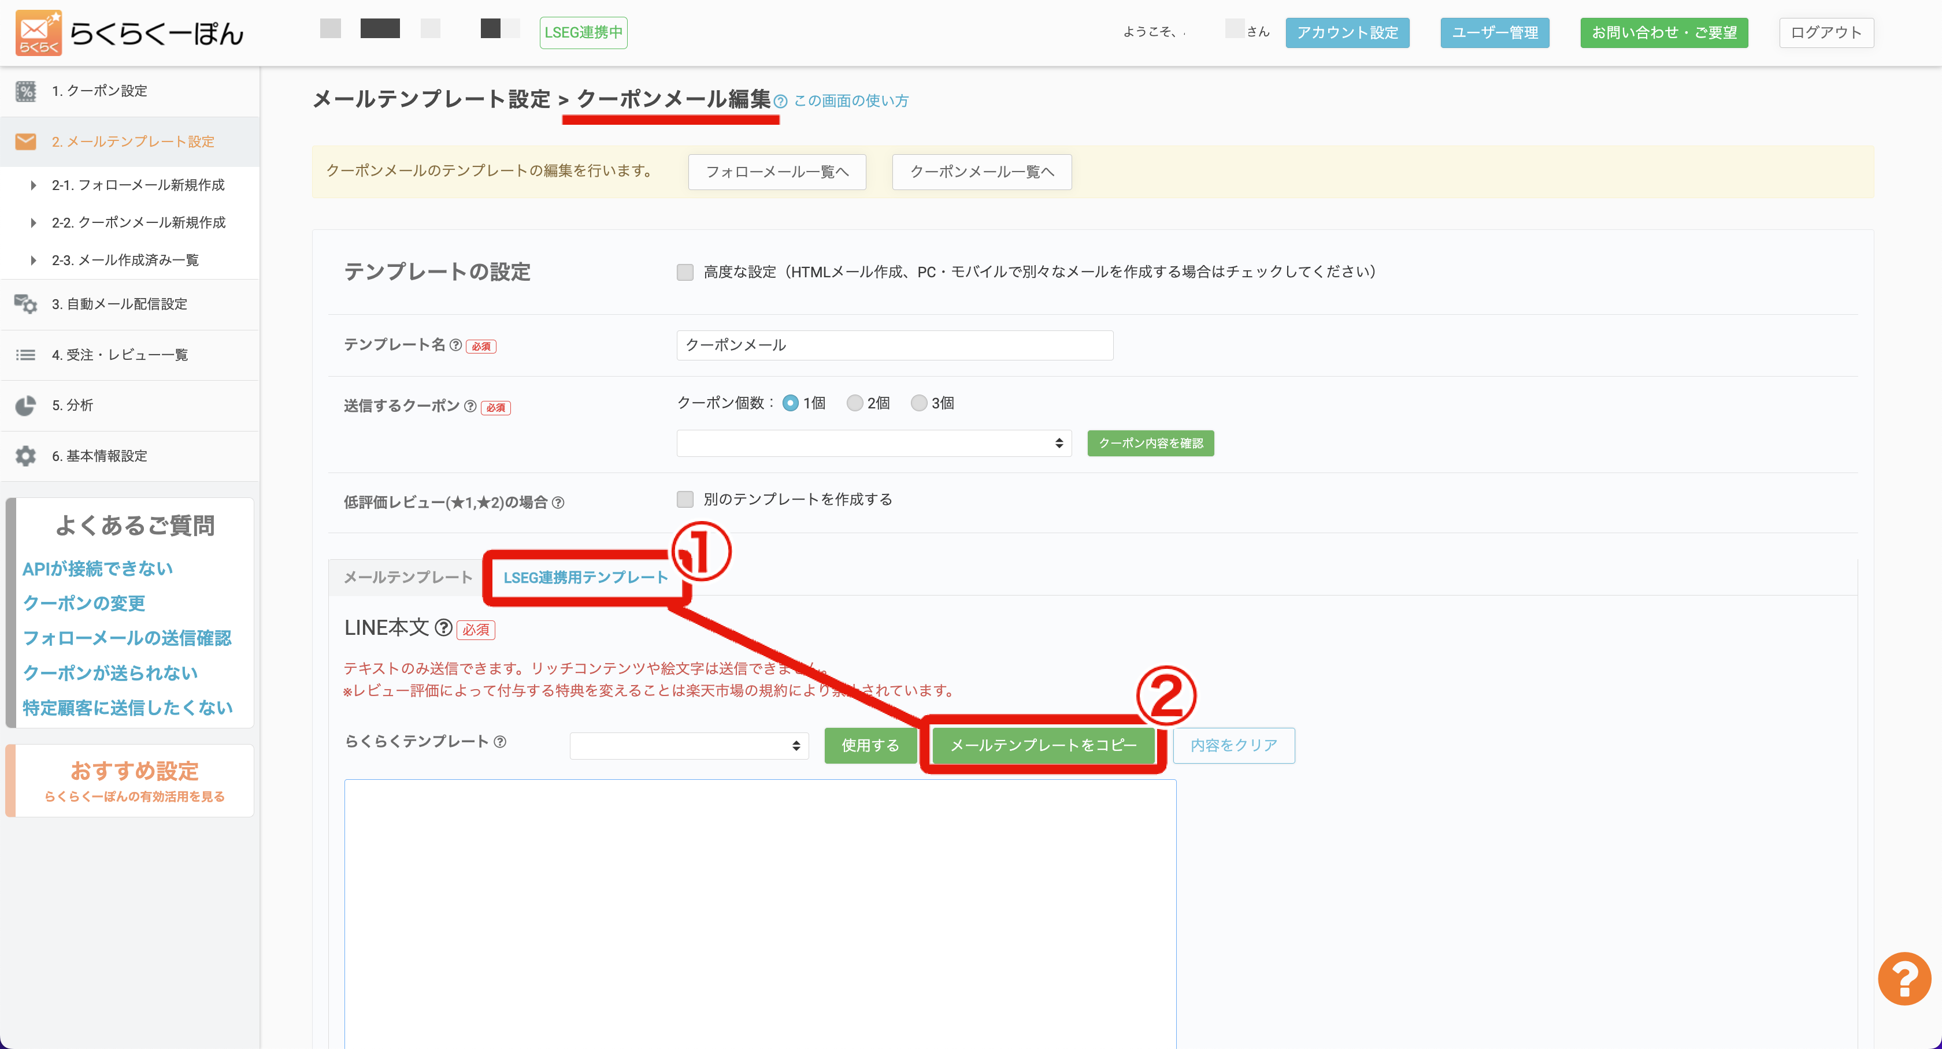Viewport: 1942px width, 1049px height.
Task: Expand 2-1. フォローメール新規作成 arrow
Action: (x=33, y=185)
